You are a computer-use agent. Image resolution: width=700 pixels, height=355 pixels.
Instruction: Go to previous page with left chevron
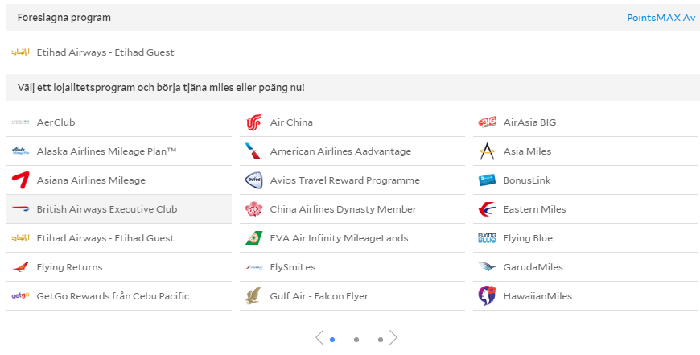coord(319,338)
